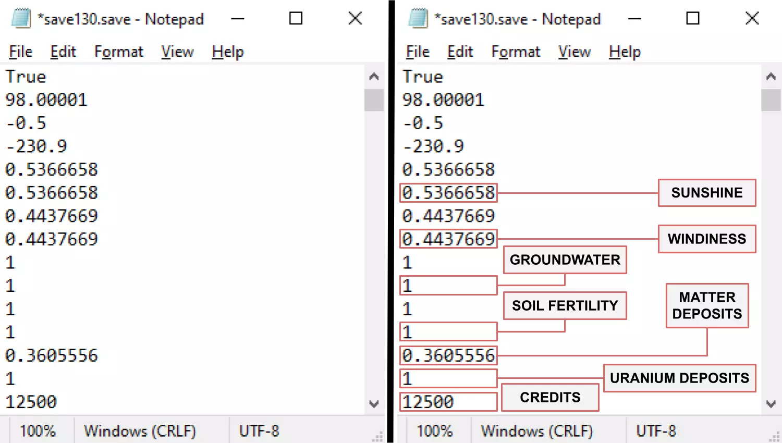Screen dimensions: 782x443
Task: Place cursor on "12500" line in right window
Action: pyautogui.click(x=428, y=402)
